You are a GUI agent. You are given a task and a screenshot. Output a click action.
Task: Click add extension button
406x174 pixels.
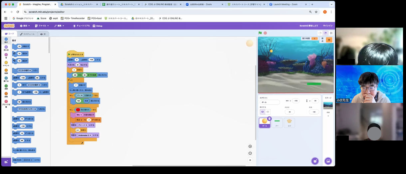click(6, 162)
